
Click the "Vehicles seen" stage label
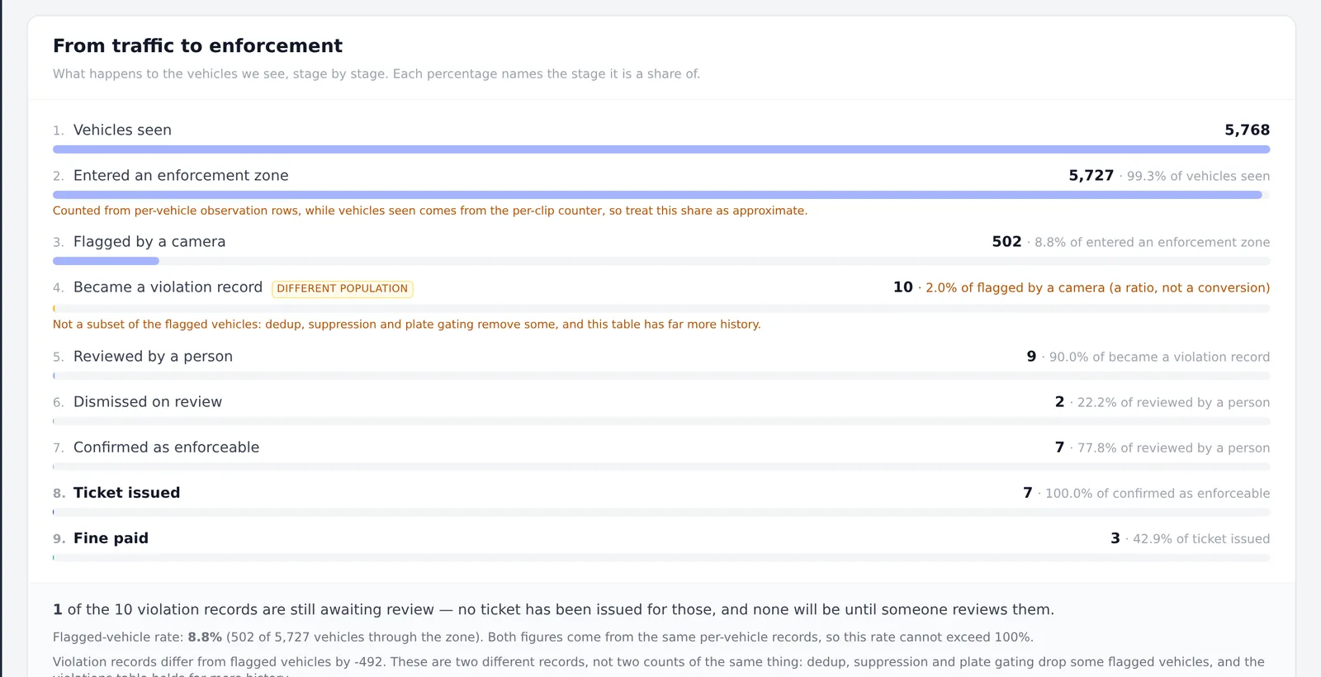(x=122, y=130)
